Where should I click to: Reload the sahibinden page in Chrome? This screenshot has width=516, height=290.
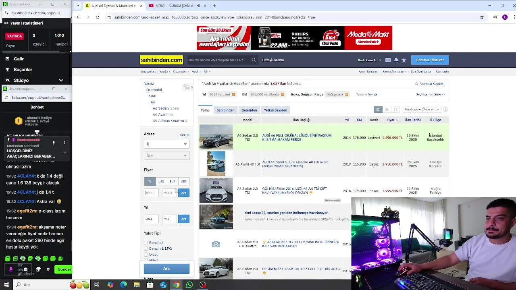98,17
